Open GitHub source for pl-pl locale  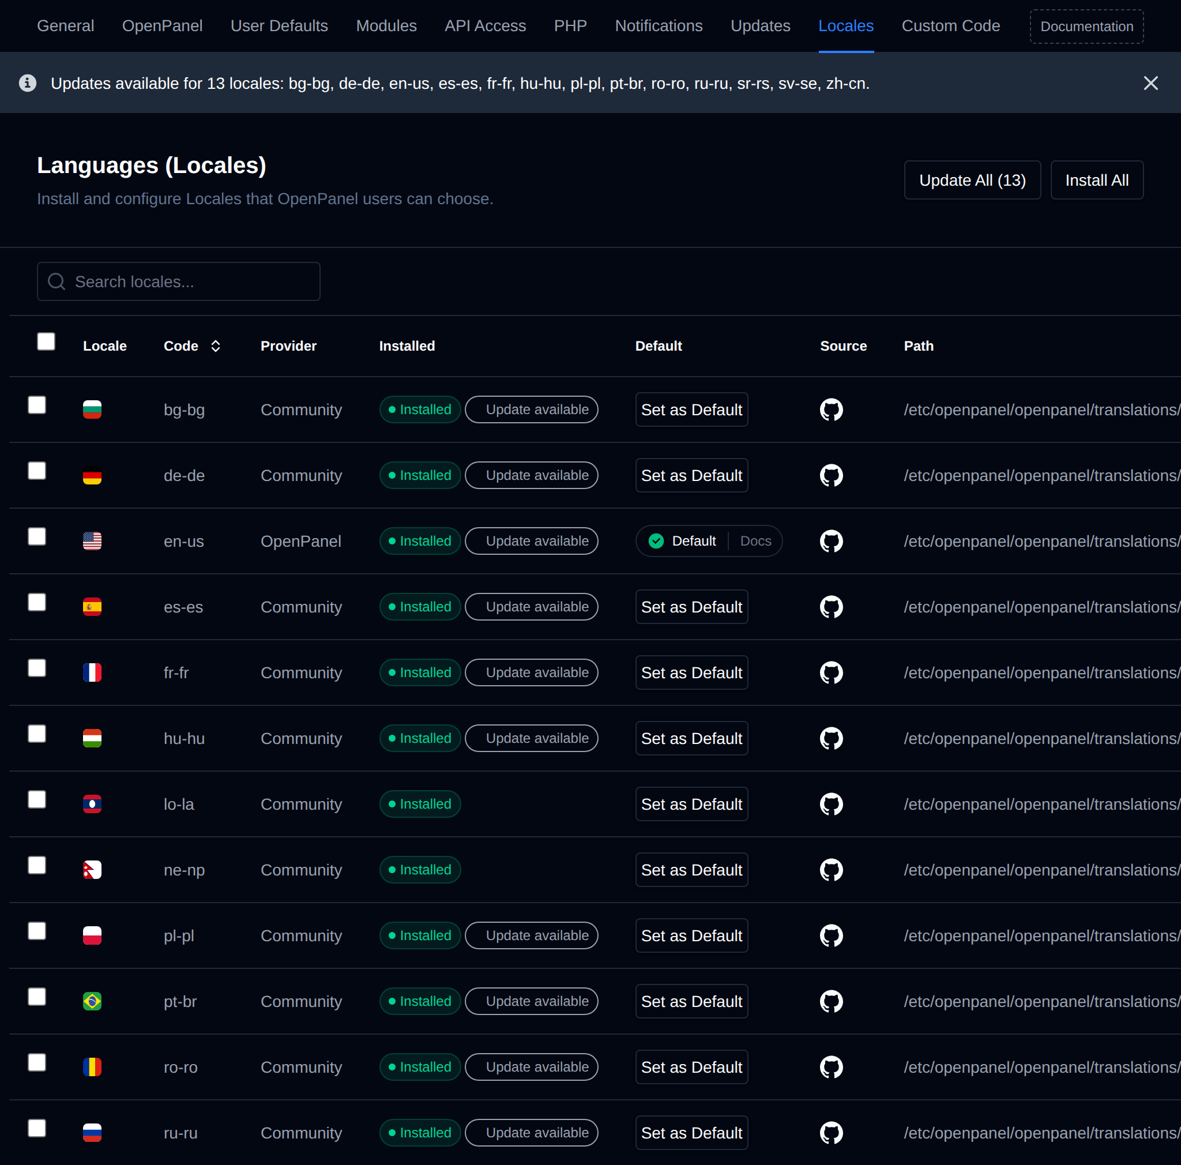(832, 936)
